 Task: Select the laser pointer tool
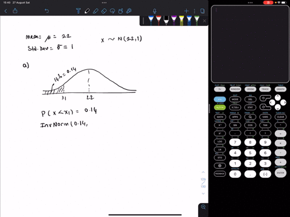tap(129, 11)
